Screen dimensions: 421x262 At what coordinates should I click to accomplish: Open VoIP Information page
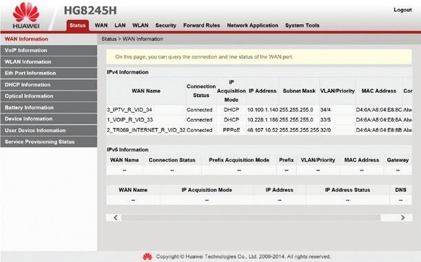click(x=49, y=50)
